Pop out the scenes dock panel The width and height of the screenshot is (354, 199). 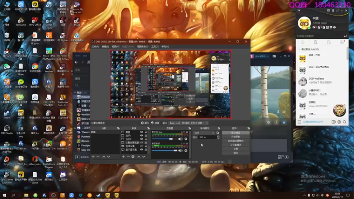tap(118, 128)
